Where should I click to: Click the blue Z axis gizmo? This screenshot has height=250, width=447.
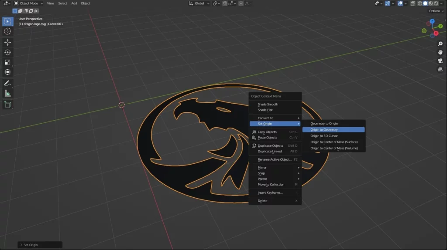[432, 21]
